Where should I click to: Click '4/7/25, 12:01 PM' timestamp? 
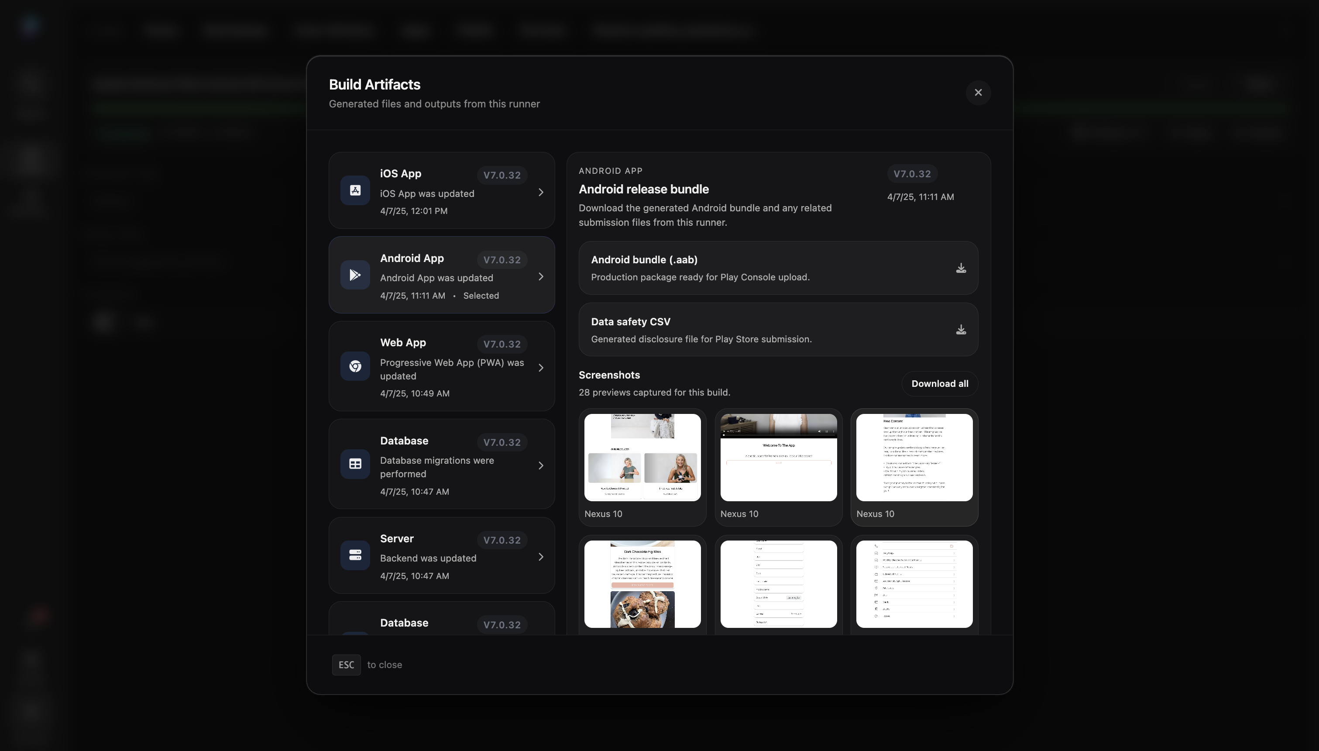(x=413, y=211)
